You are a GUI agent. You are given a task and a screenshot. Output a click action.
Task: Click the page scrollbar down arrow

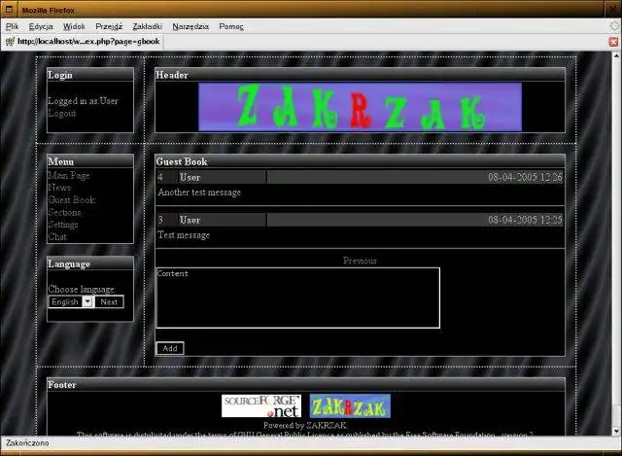(x=616, y=432)
